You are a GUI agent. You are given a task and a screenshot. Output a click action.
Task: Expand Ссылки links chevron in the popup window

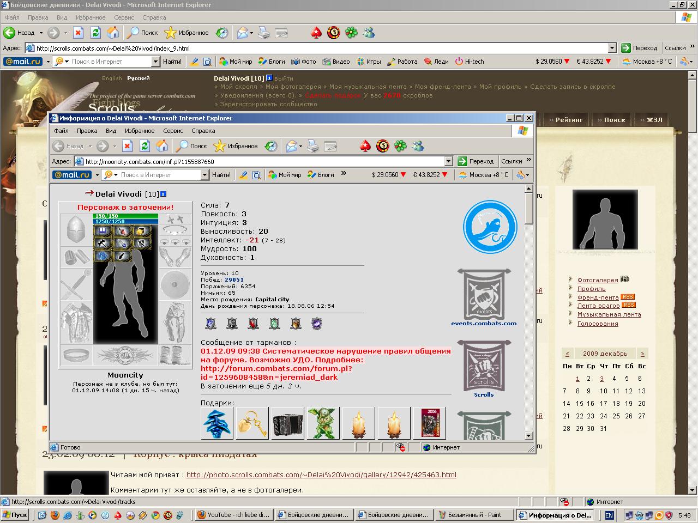click(x=528, y=160)
